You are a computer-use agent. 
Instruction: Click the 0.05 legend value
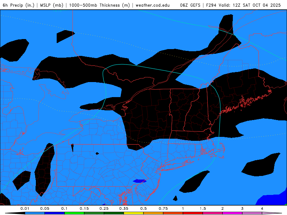point(44,209)
